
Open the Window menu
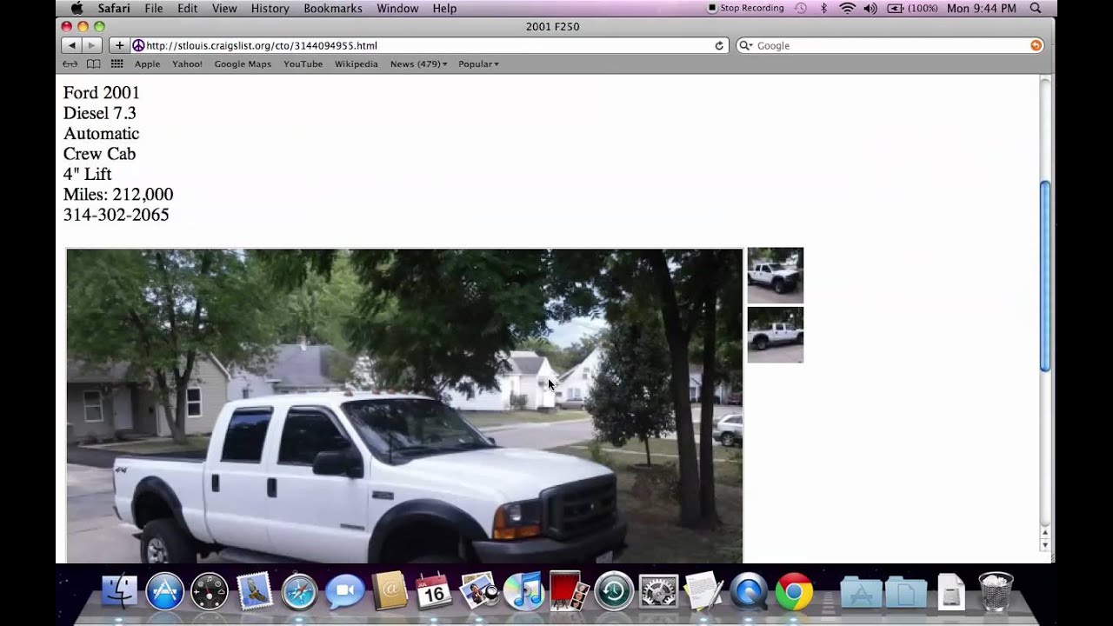pos(397,8)
